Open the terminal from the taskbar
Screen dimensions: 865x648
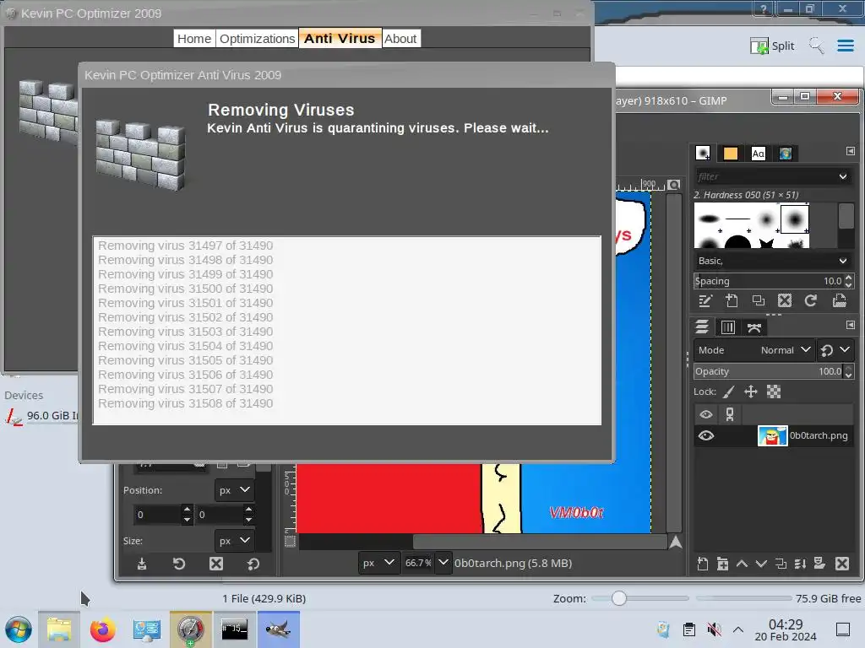235,629
